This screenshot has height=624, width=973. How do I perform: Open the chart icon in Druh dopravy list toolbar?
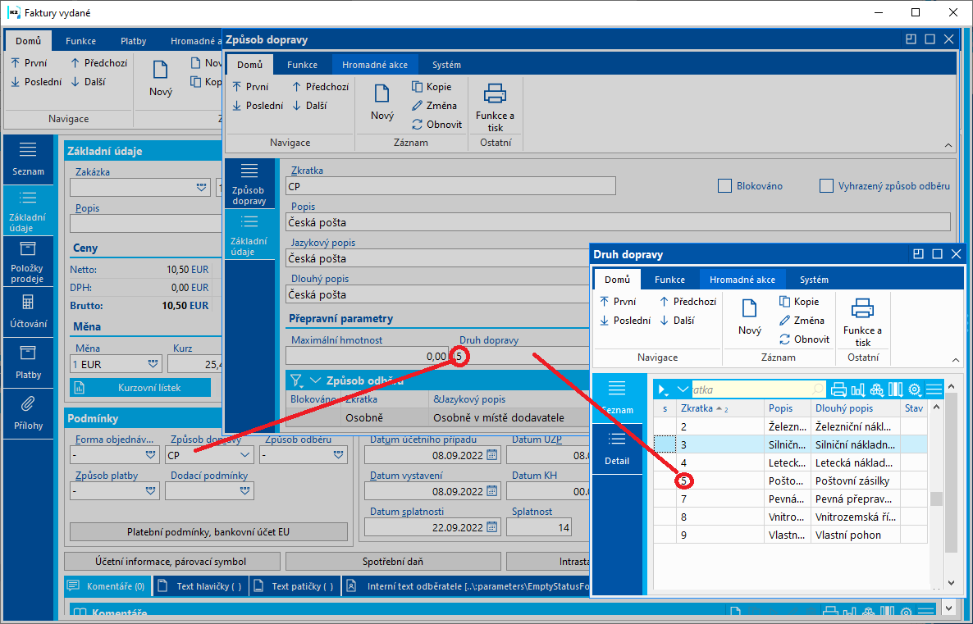point(857,389)
